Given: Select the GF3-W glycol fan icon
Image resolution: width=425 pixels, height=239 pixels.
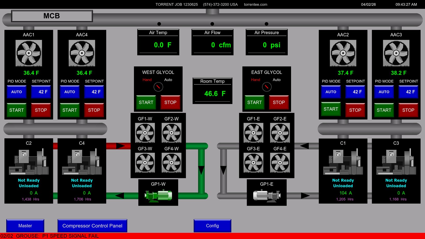Looking at the screenshot, I should 145,163.
